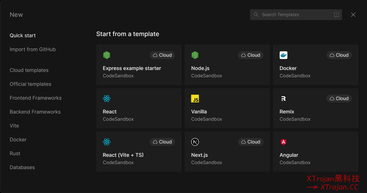Open Backend Frameworks category
367x193 pixels.
(35, 112)
